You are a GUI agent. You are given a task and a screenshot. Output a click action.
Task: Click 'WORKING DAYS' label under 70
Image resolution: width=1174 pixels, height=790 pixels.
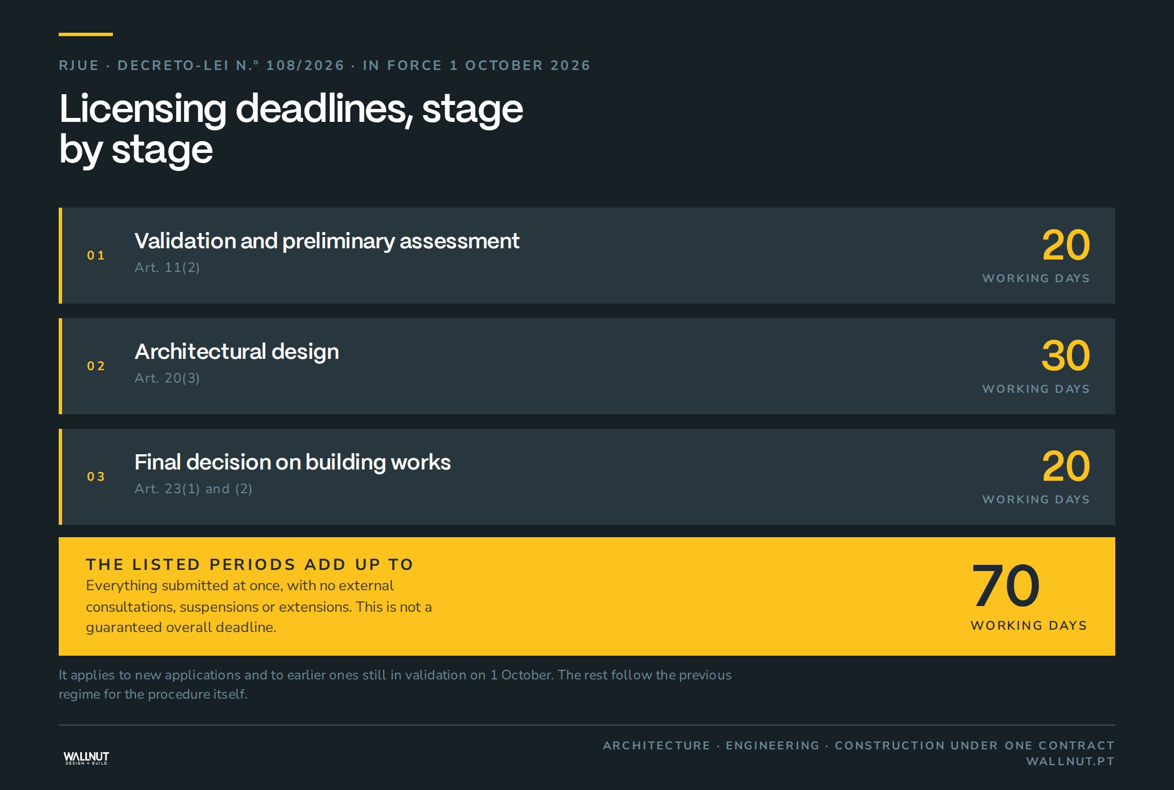[x=1029, y=625]
